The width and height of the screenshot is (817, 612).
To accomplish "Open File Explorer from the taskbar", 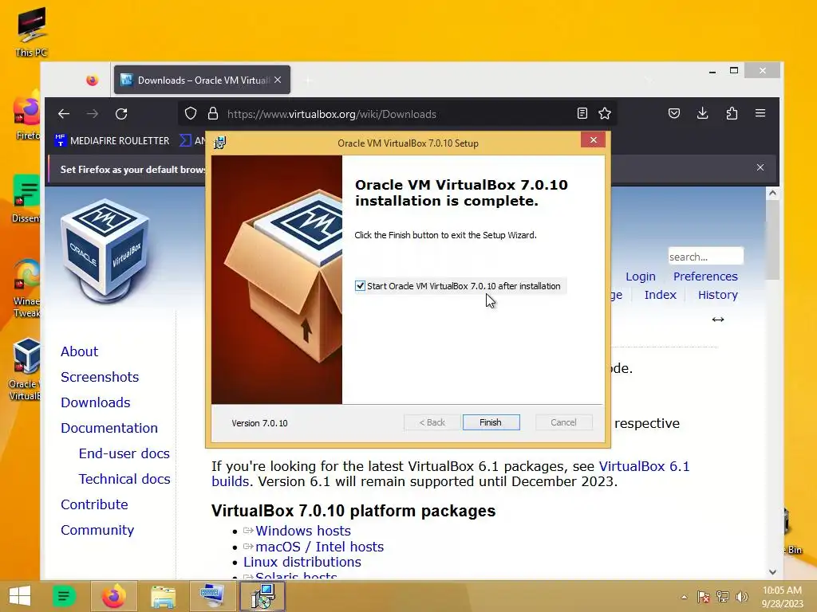I will 163,596.
